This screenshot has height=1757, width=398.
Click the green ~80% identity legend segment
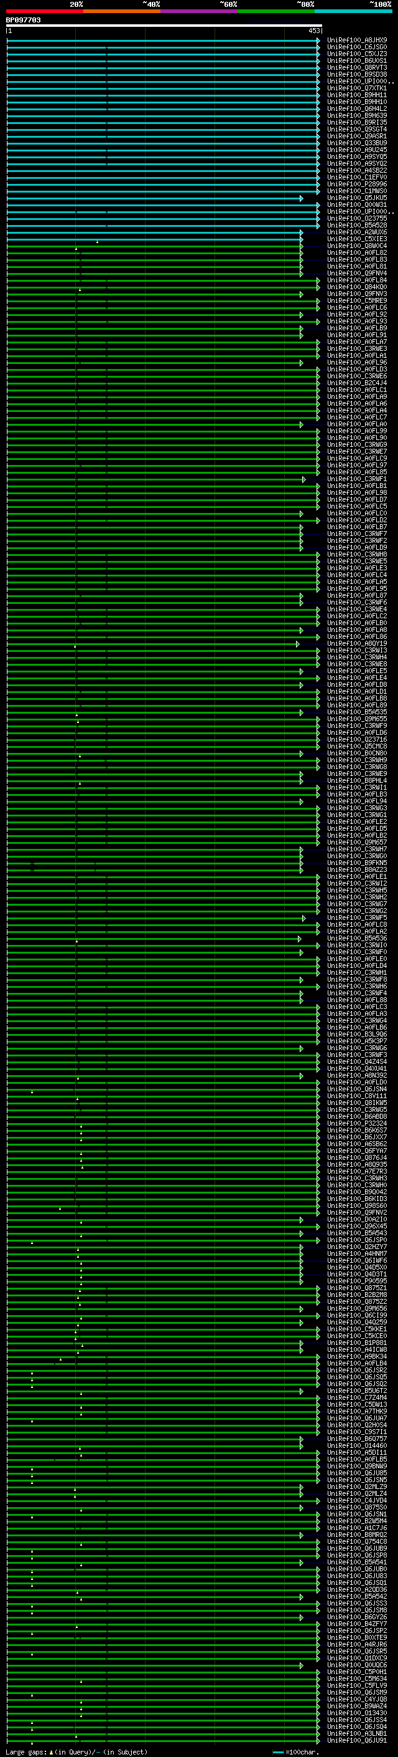click(x=275, y=11)
